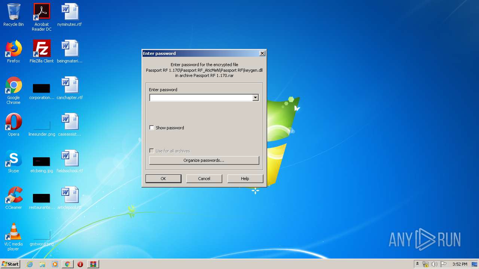Open Help for the password dialog
The image size is (479, 269).
point(245,179)
